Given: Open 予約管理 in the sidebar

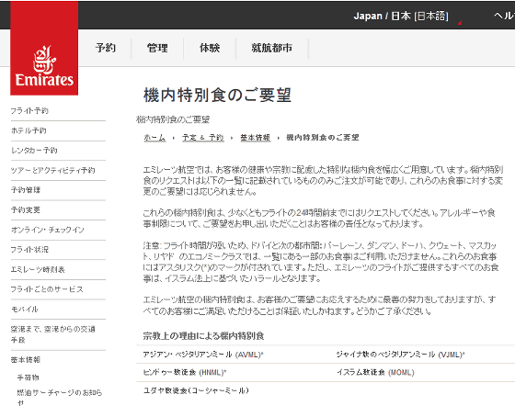Looking at the screenshot, I should point(26,190).
